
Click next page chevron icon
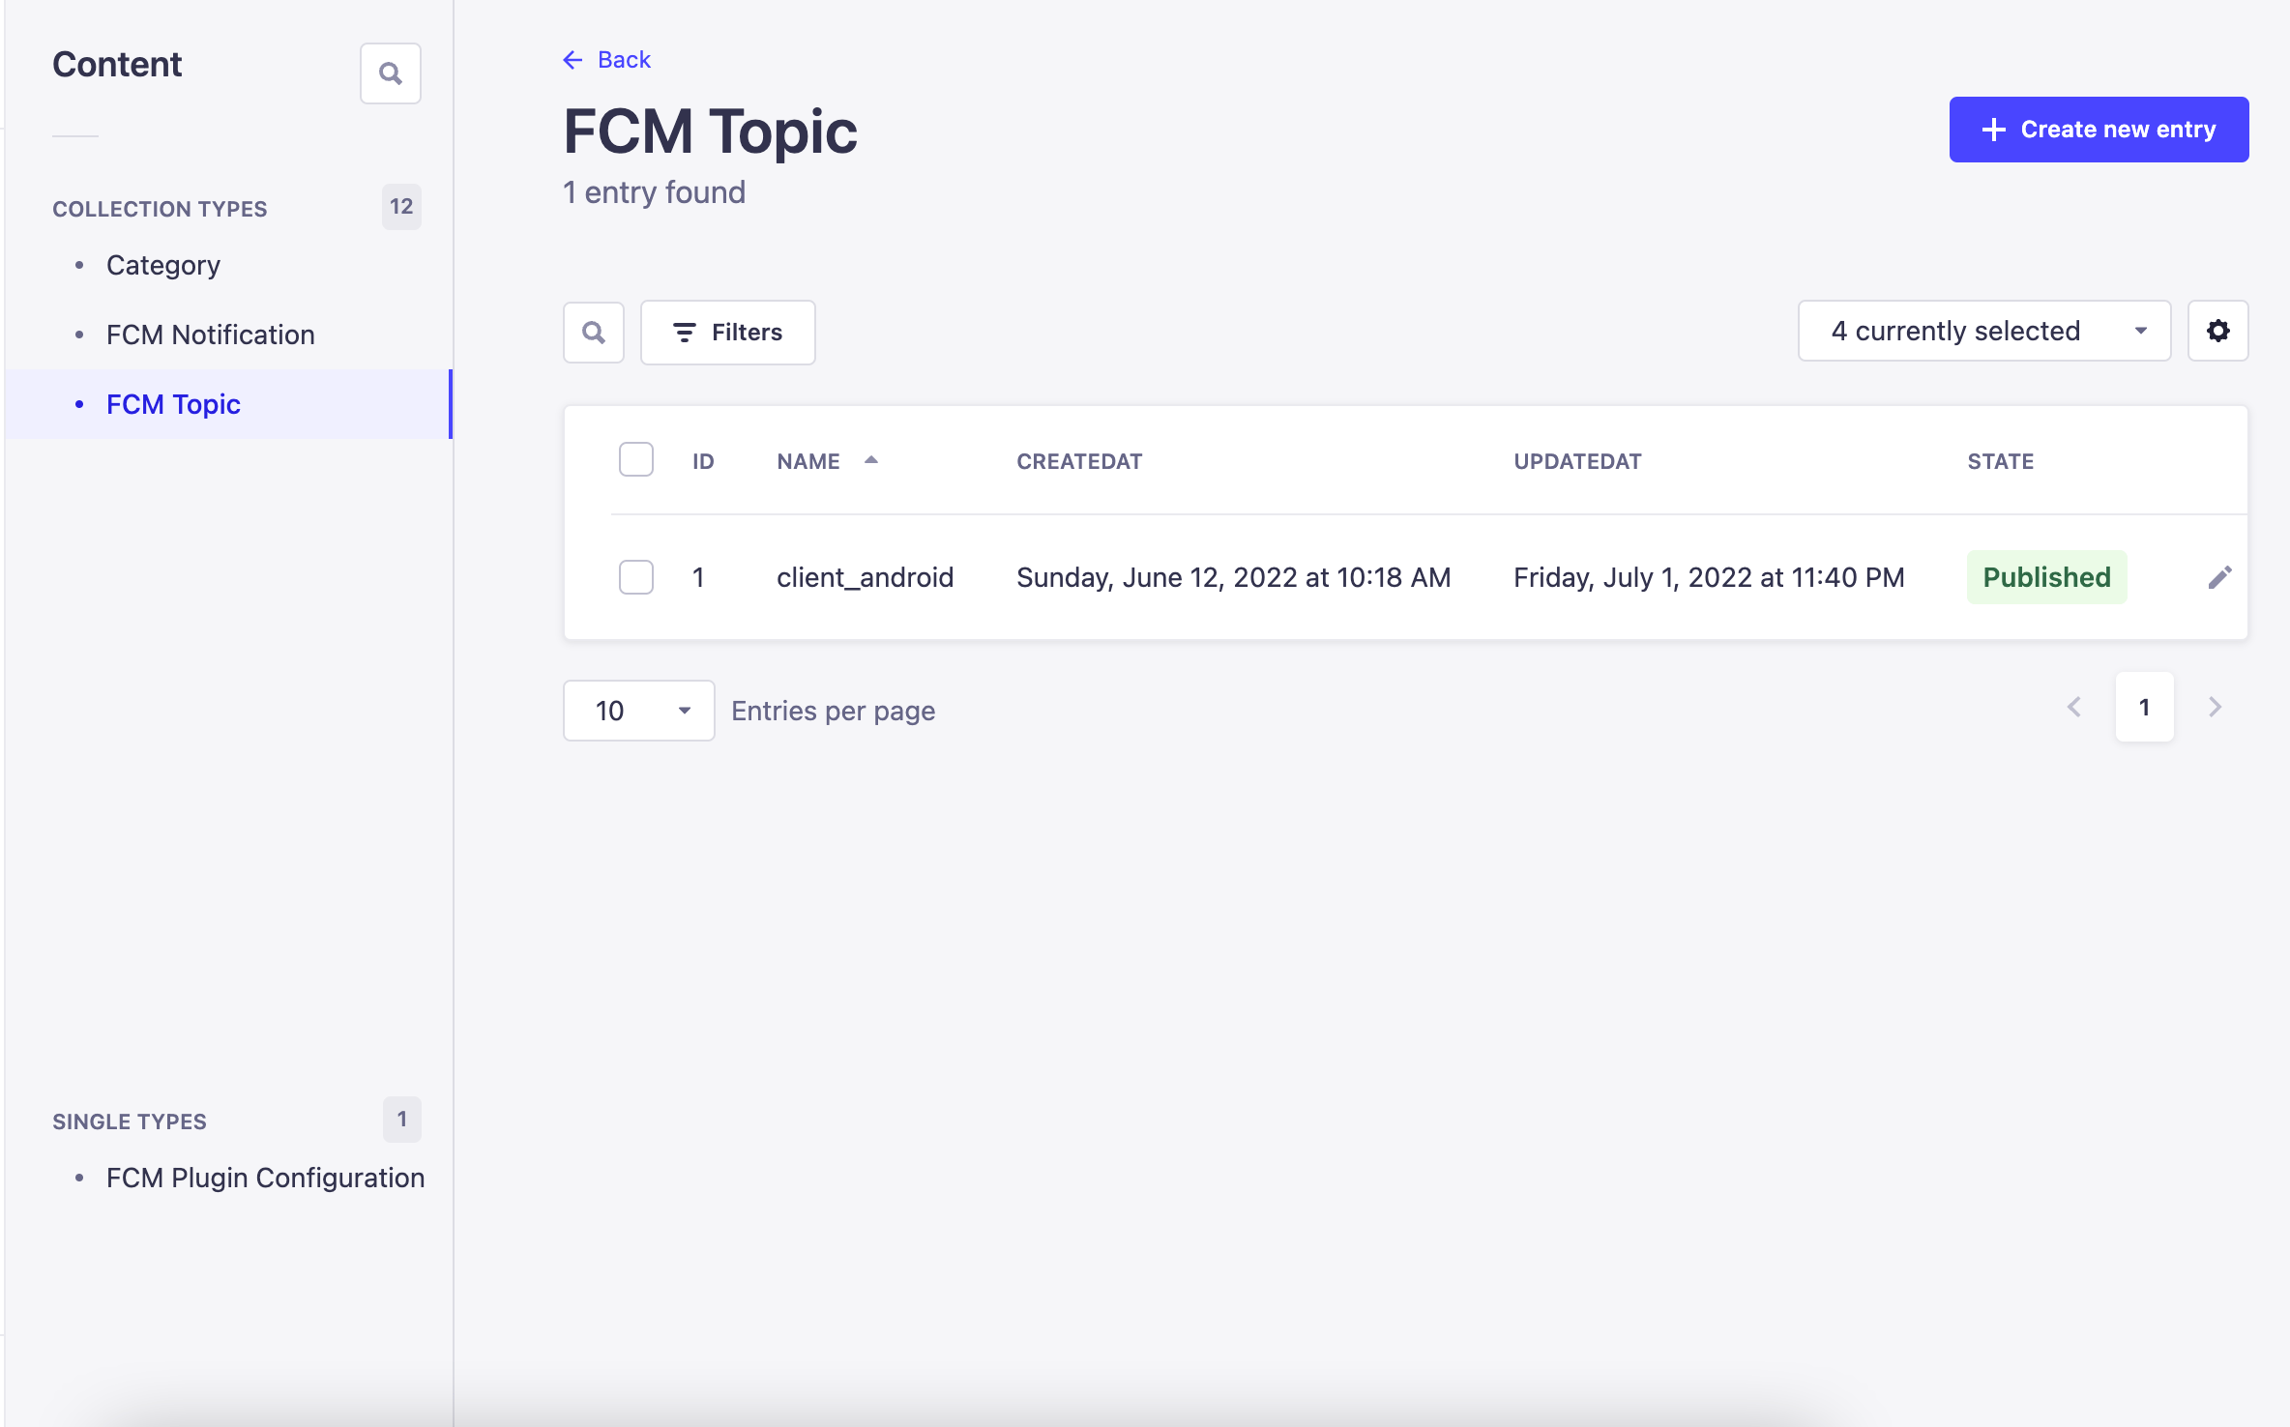click(2215, 707)
